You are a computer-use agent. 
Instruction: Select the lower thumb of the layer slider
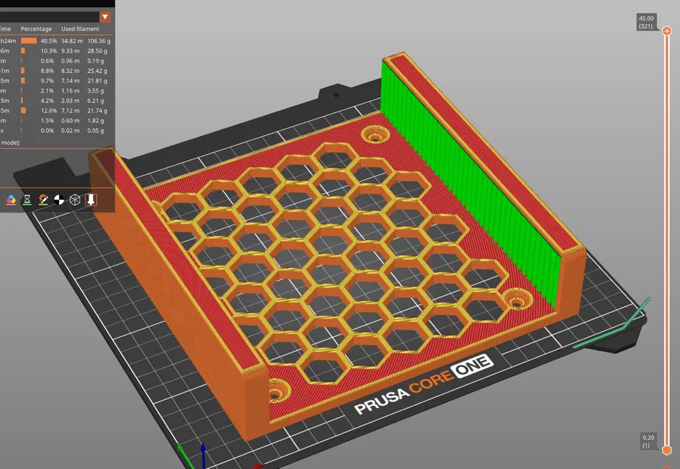coord(667,450)
